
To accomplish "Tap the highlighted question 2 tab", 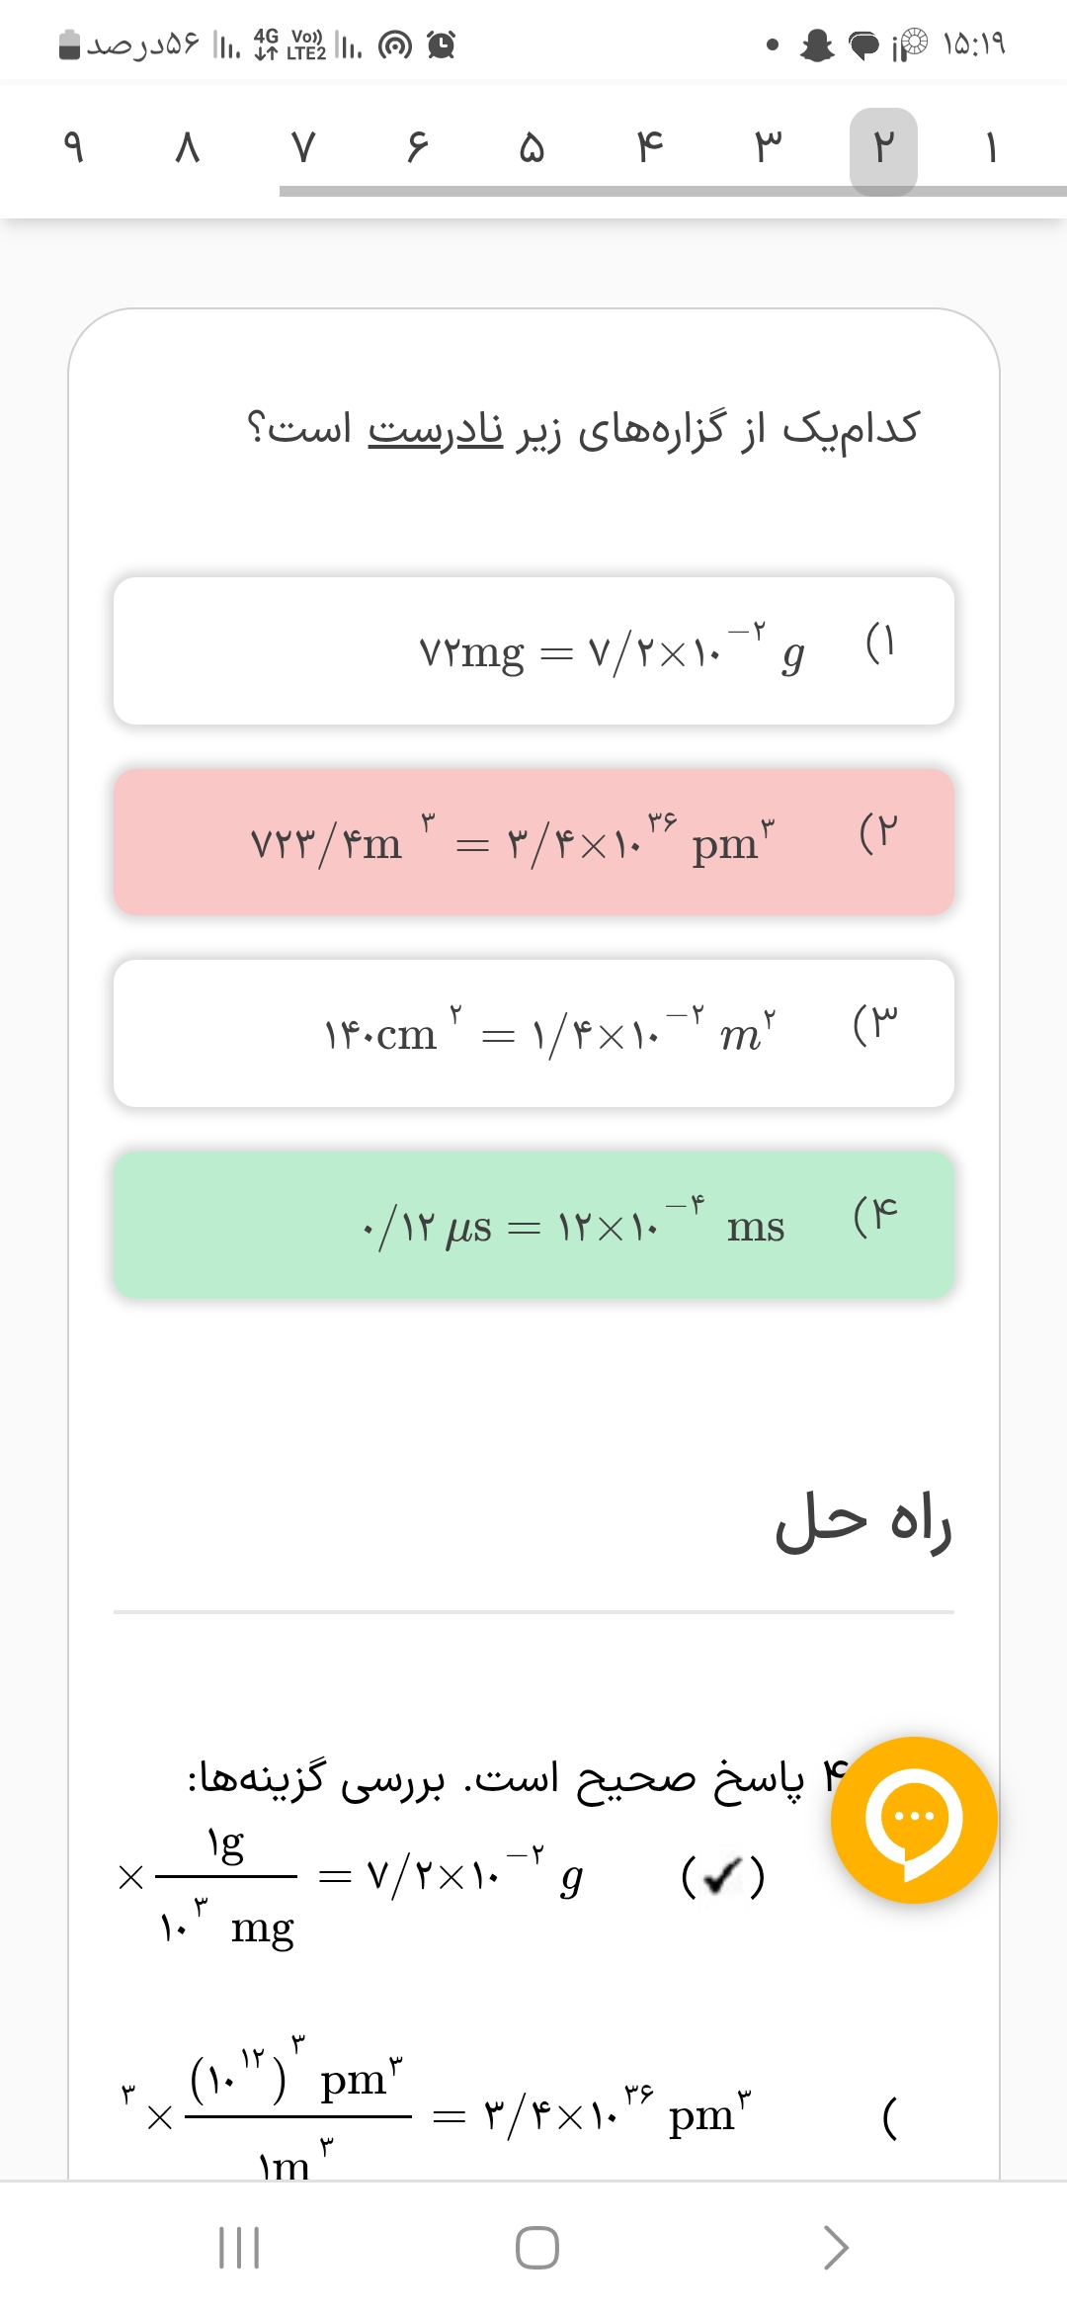I will [x=883, y=148].
